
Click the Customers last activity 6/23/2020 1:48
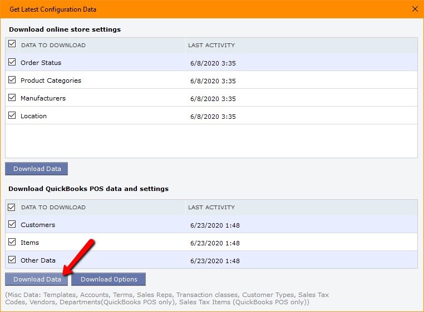point(215,225)
